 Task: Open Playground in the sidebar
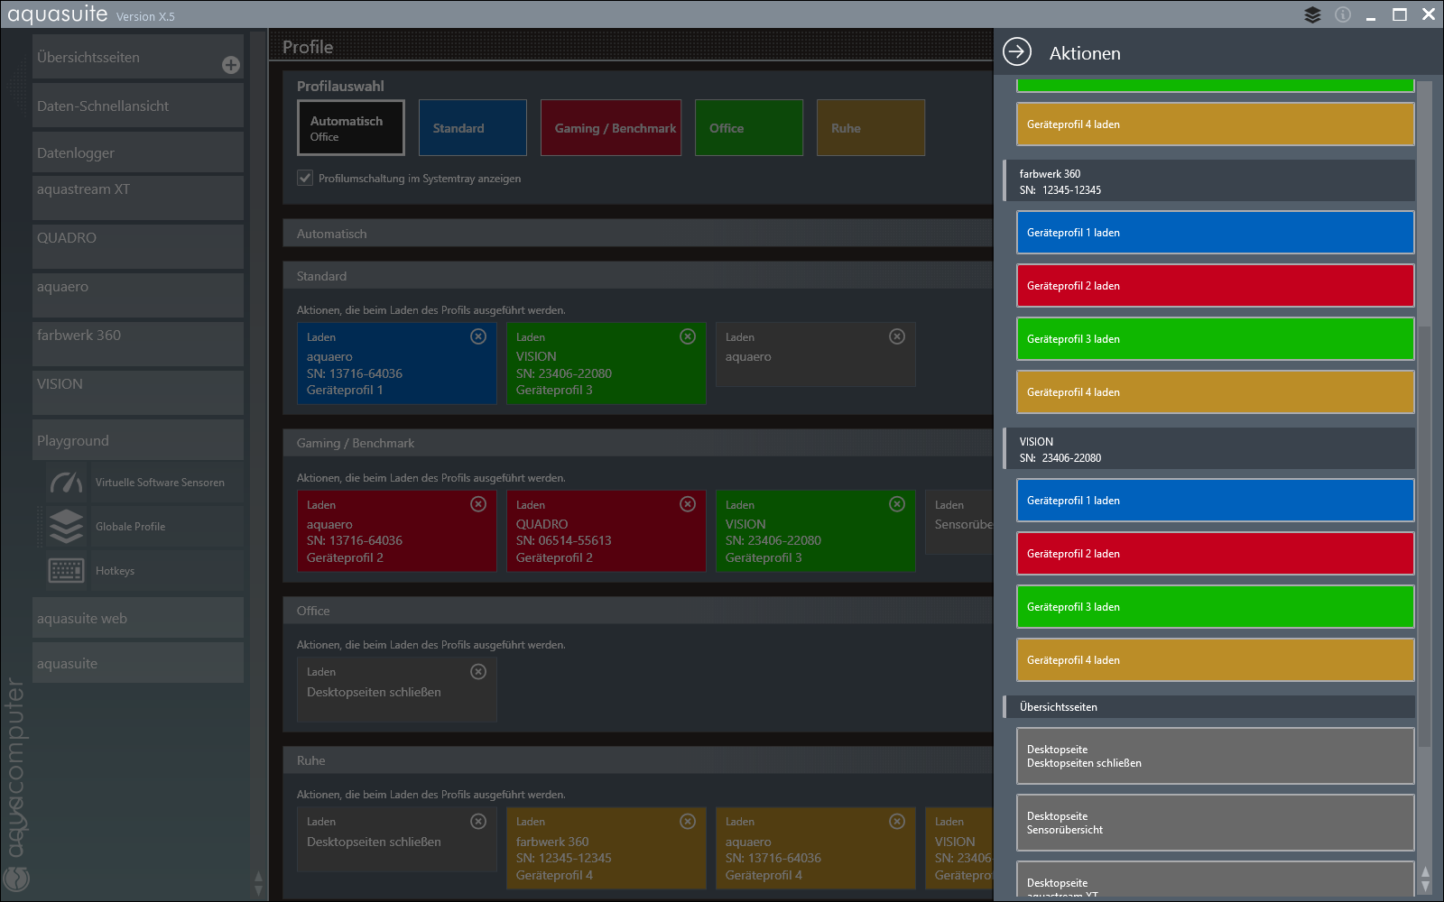[x=138, y=440]
